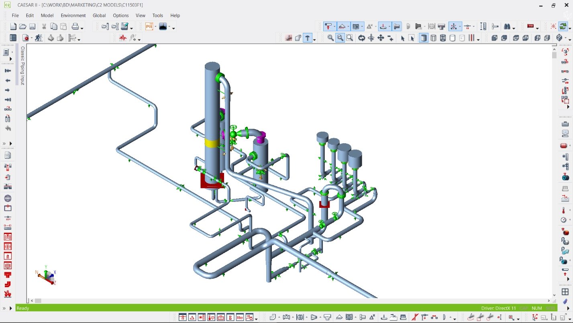
Task: Click the running man batch run icon
Action: point(39,38)
